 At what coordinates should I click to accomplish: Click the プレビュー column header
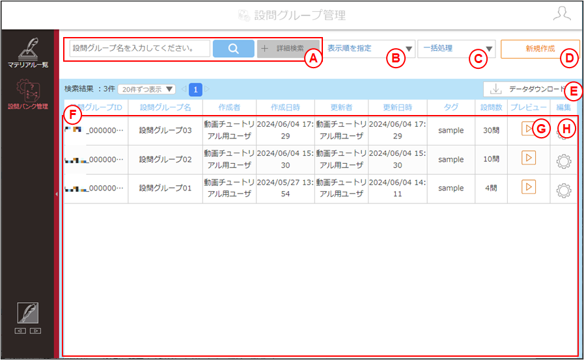tap(529, 107)
